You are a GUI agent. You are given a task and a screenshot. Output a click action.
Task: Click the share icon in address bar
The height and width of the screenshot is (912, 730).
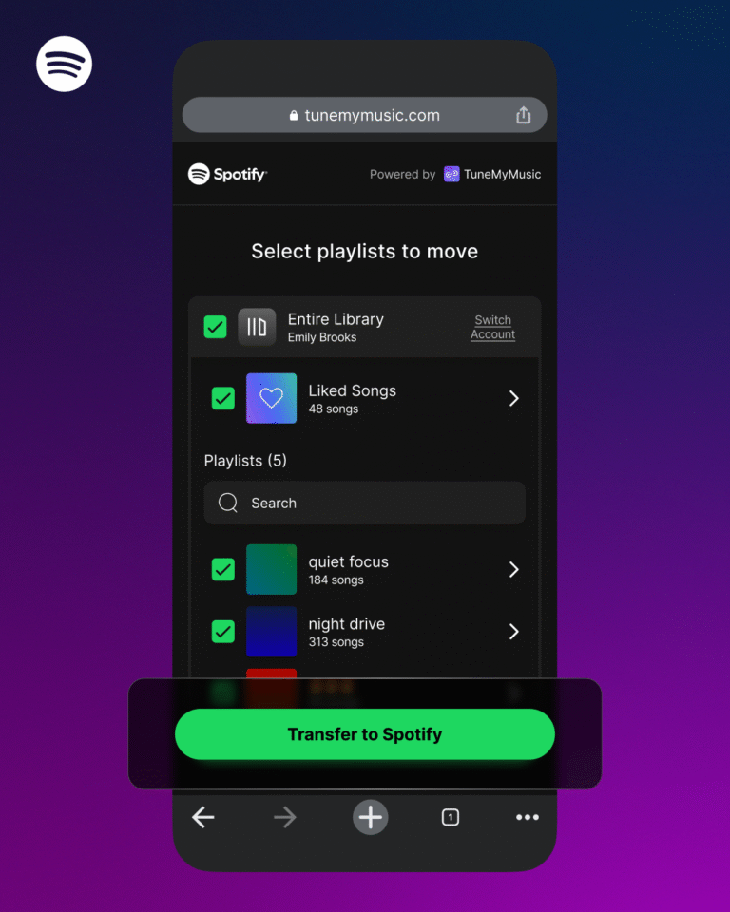[523, 115]
